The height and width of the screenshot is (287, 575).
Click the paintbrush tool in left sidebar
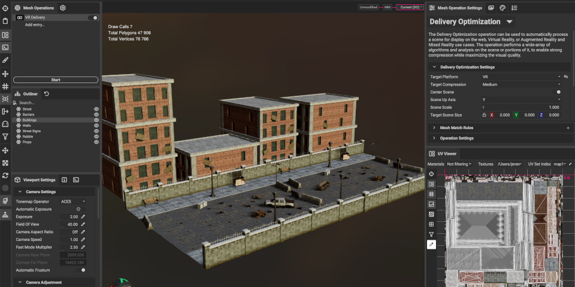pyautogui.click(x=5, y=60)
